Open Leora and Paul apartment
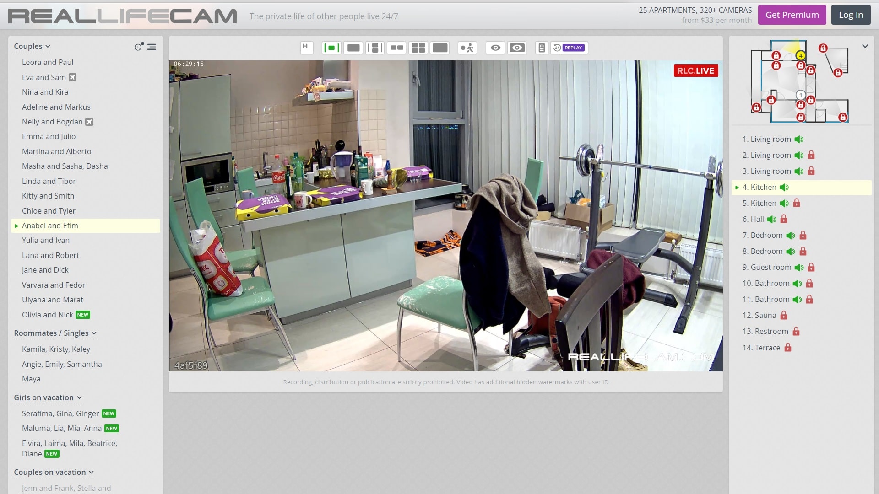879x494 pixels. 48,62
